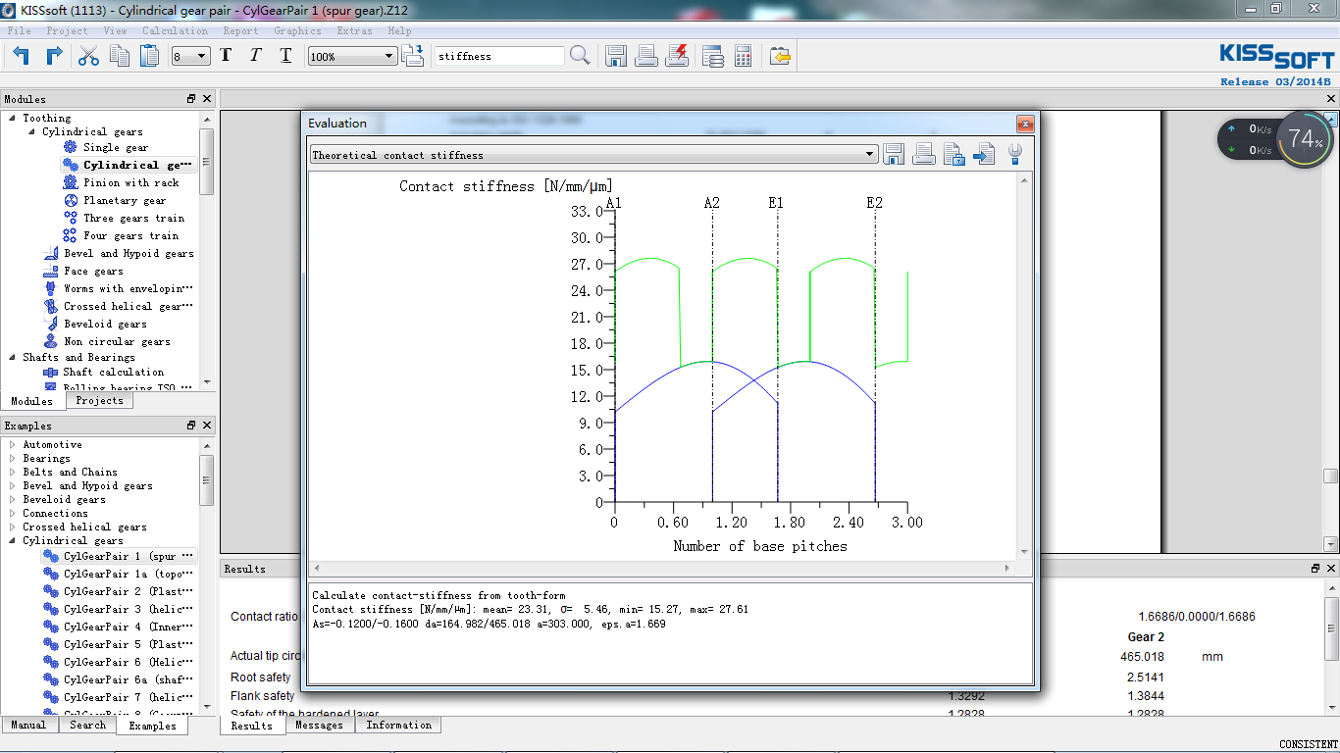The image size is (1340, 753).
Task: Switch to the Manual tab
Action: pos(28,725)
